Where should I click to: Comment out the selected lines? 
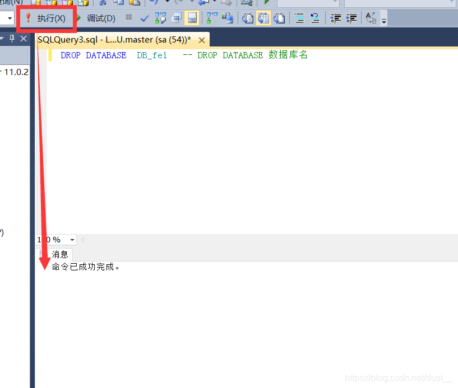point(299,18)
